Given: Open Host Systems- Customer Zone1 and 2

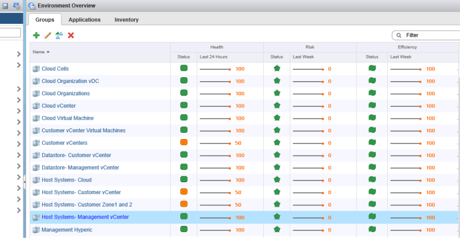Looking at the screenshot, I should 86,205.
